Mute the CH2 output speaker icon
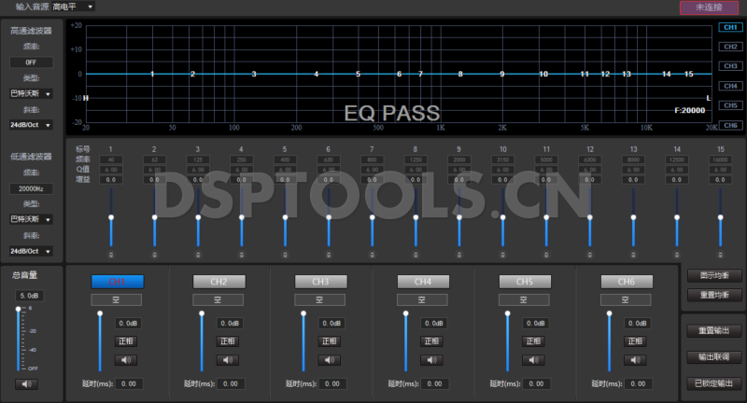Viewport: 747px width, 403px height. tap(227, 360)
